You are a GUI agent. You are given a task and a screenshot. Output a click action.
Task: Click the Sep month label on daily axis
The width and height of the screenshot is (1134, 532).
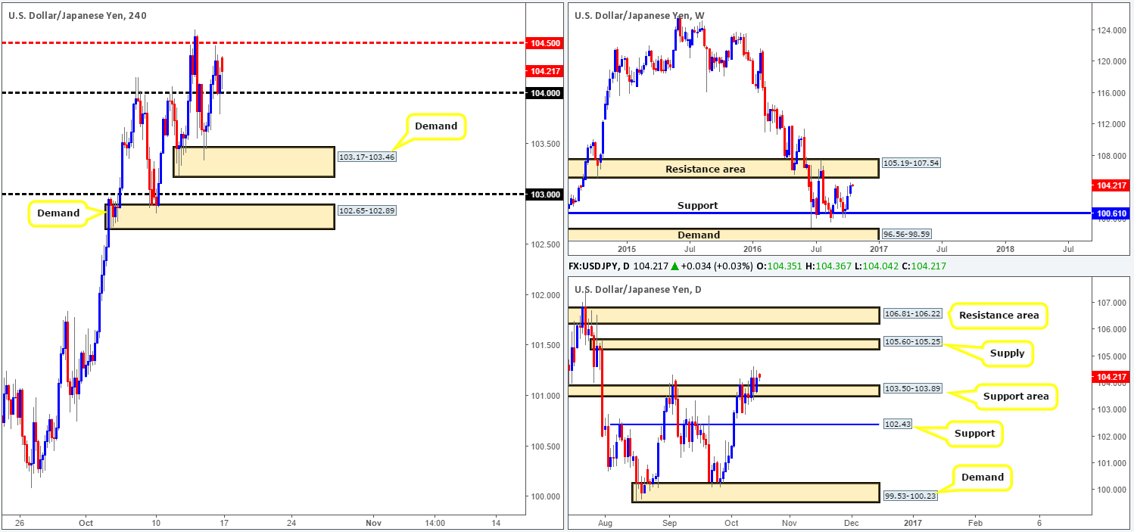[669, 523]
